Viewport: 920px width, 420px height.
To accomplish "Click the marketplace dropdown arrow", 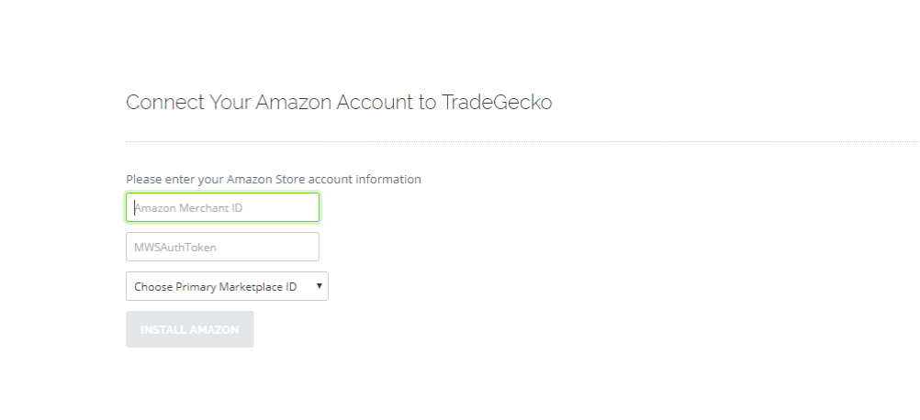I will pos(319,286).
